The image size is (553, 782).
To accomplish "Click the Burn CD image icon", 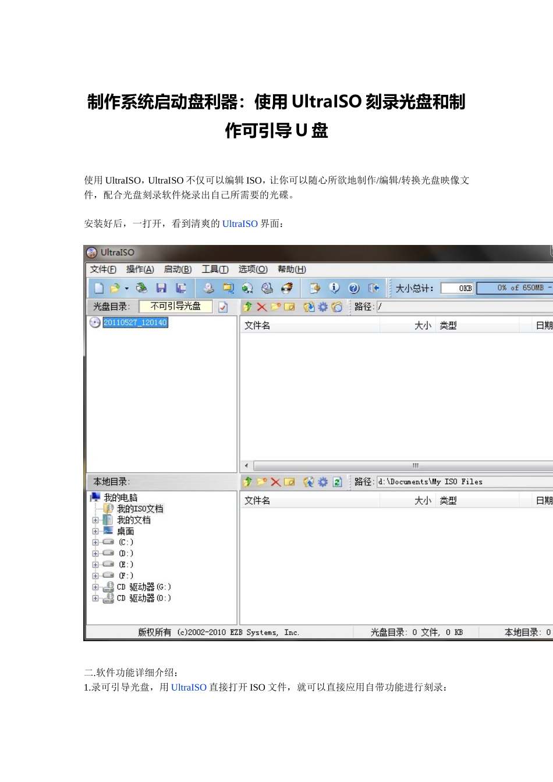I will (287, 288).
